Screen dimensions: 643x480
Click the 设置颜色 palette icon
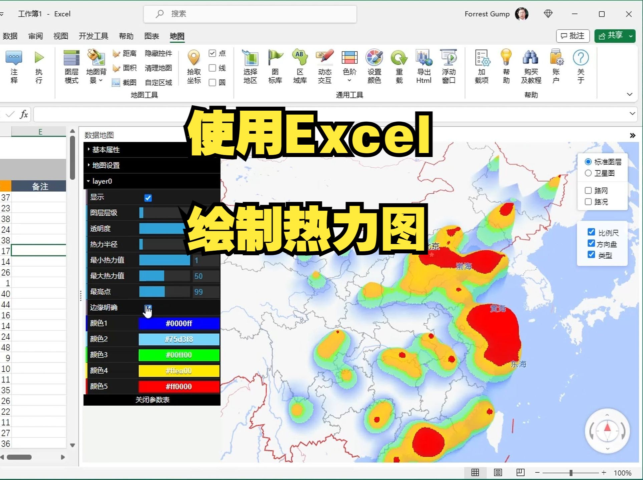tap(374, 57)
